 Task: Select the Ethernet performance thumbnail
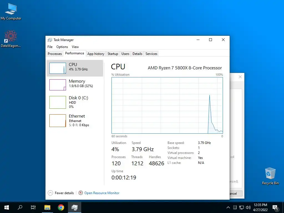coord(58,121)
